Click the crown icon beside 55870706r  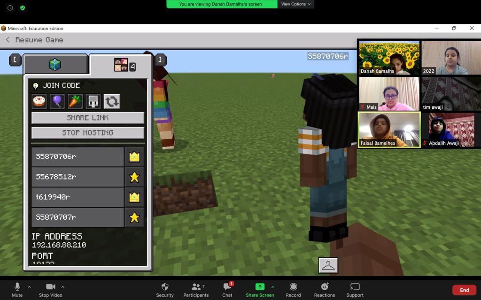pyautogui.click(x=134, y=157)
